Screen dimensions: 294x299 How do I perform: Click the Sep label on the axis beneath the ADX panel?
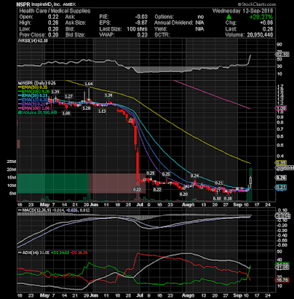click(x=238, y=295)
